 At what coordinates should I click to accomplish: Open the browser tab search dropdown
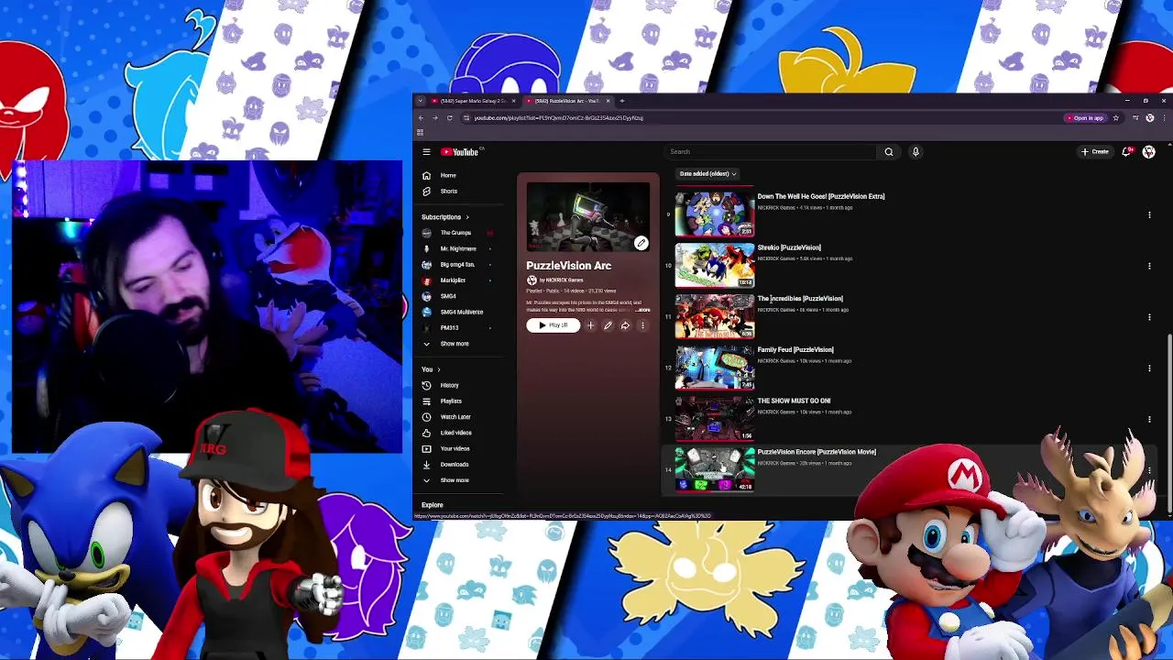pos(420,101)
